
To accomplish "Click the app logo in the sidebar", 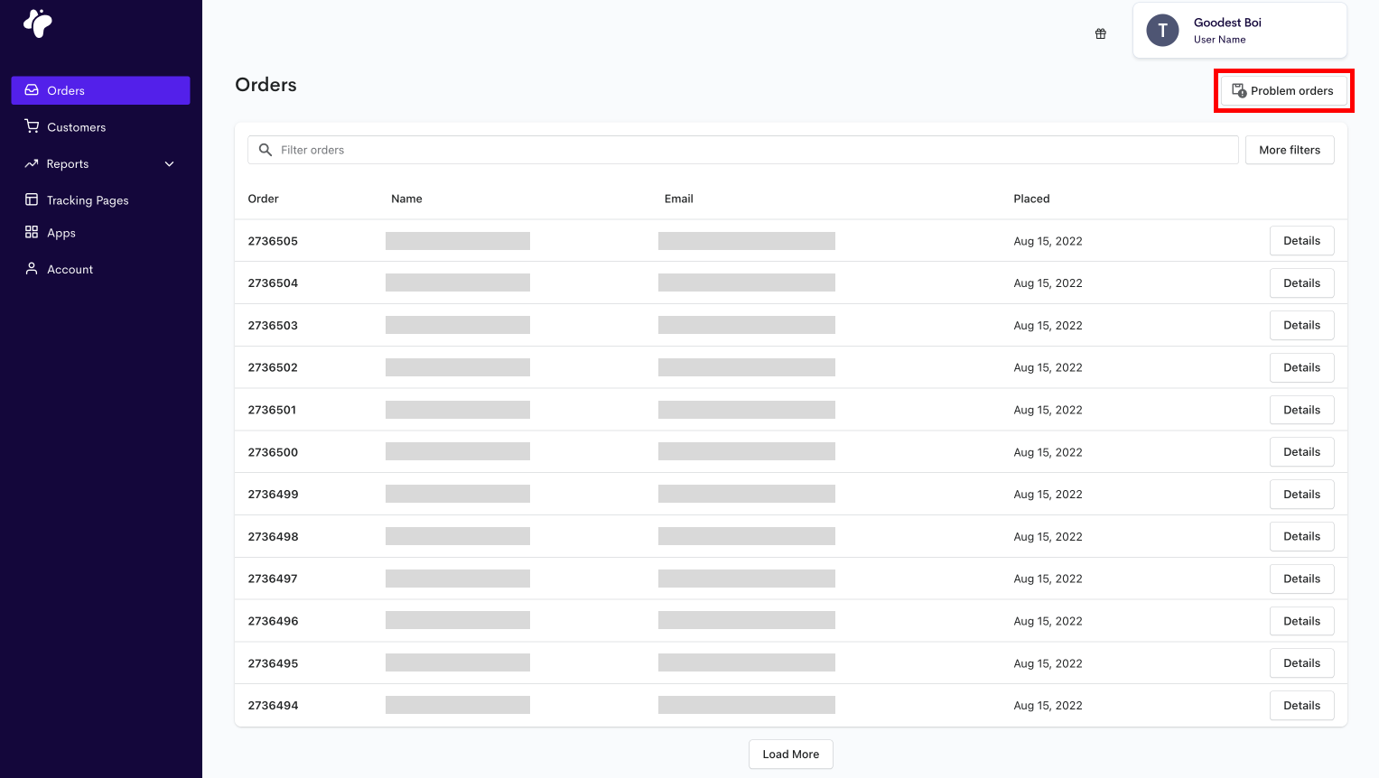I will click(x=38, y=23).
